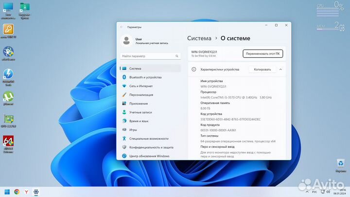
Task: Open the Recycle Bin on desktop
Action: coord(340,166)
